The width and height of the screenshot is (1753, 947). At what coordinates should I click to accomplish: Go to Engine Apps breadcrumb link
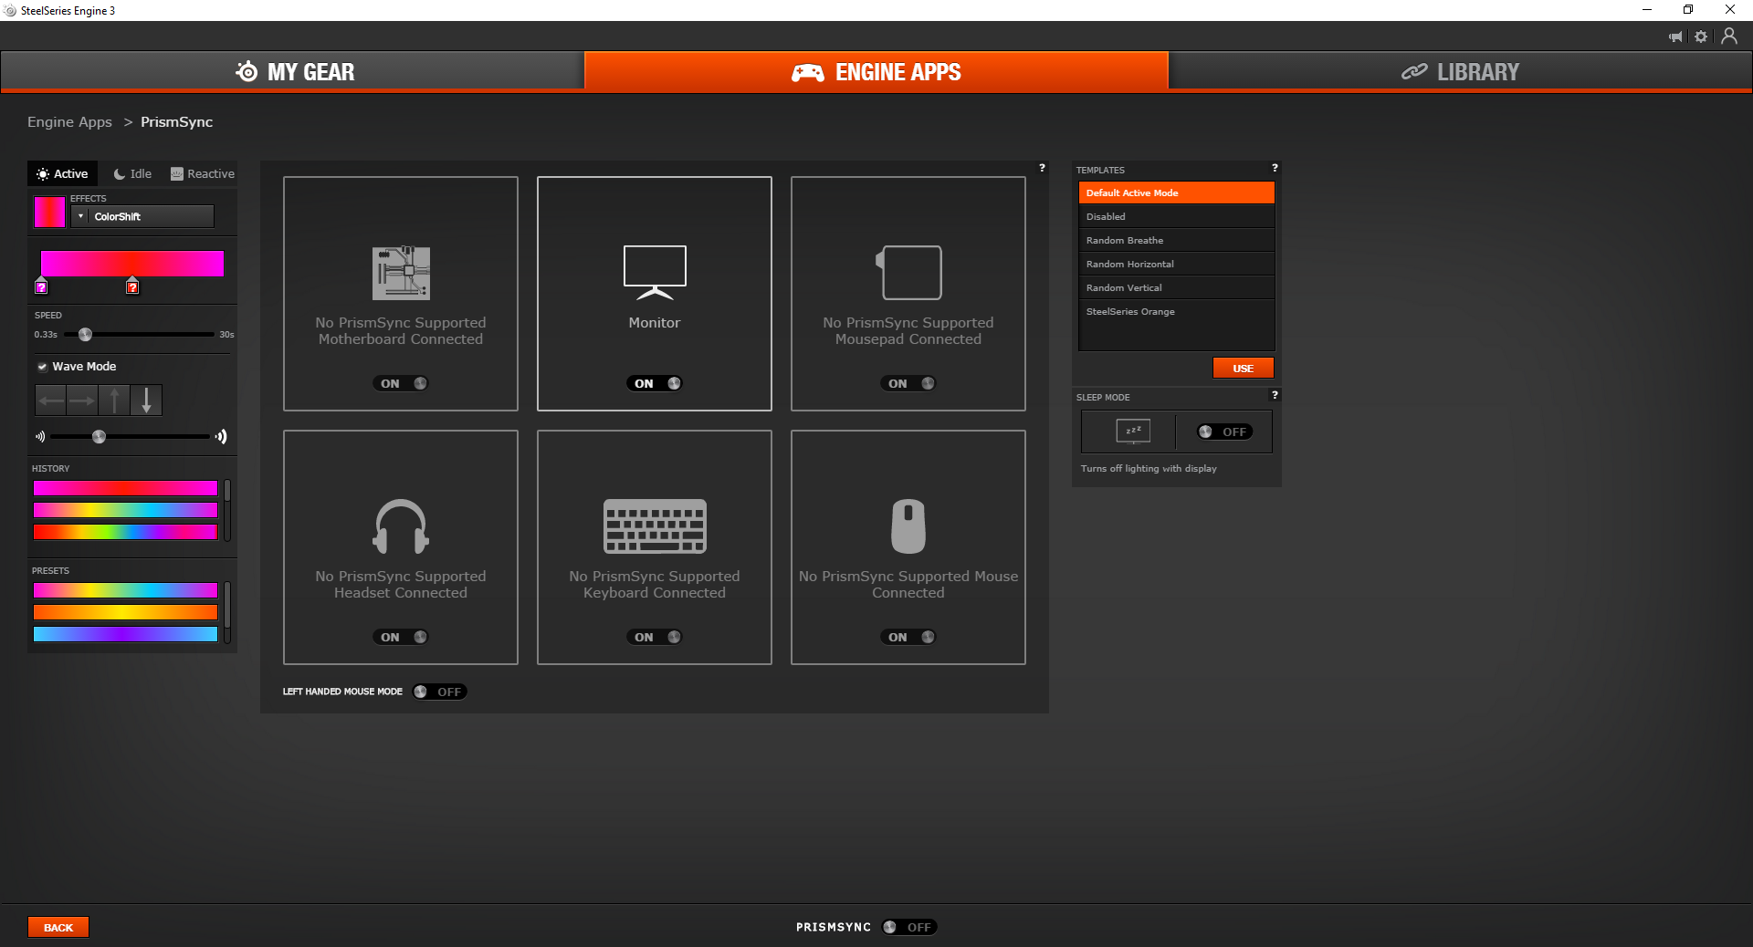[69, 121]
